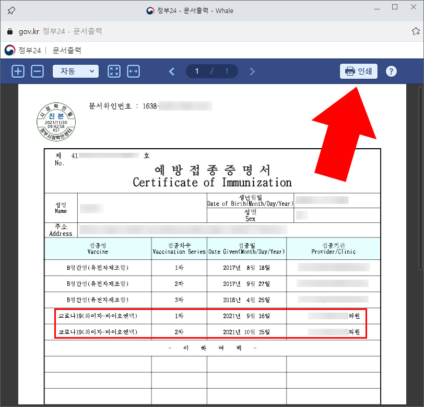
Task: Click date 2018년 4월 25일
Action: [x=246, y=300]
